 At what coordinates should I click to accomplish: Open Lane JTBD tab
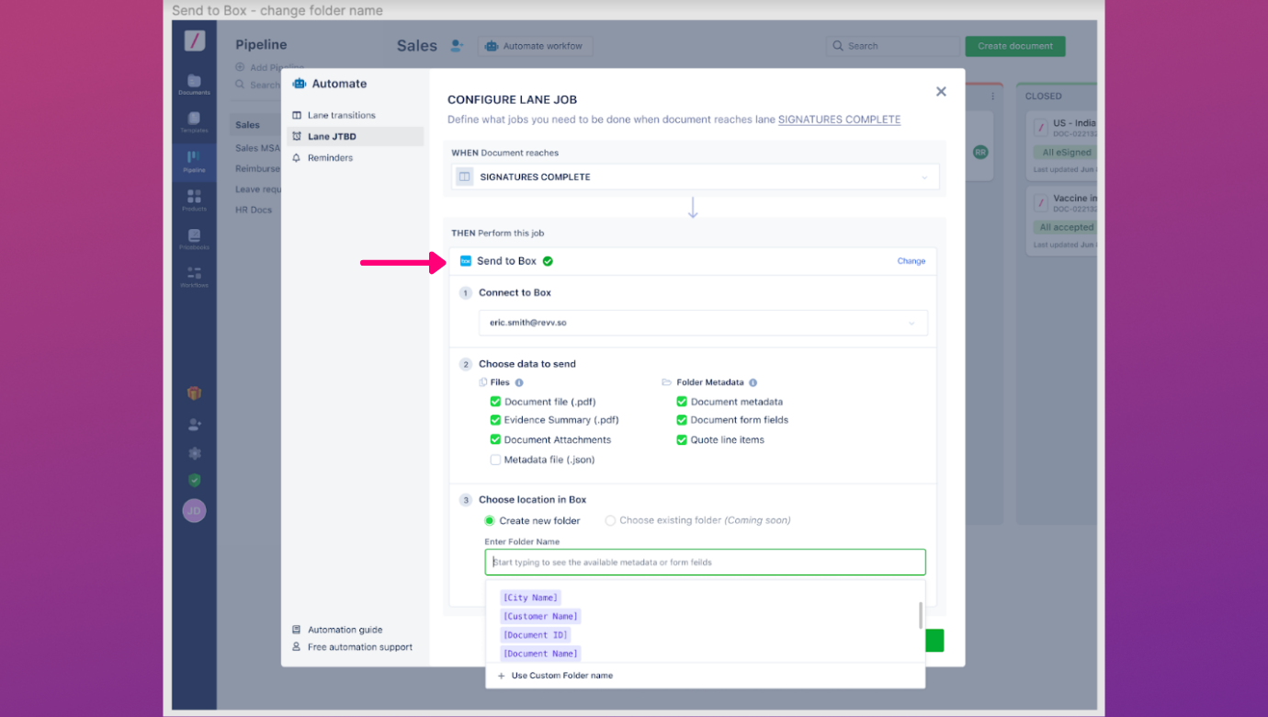[355, 136]
